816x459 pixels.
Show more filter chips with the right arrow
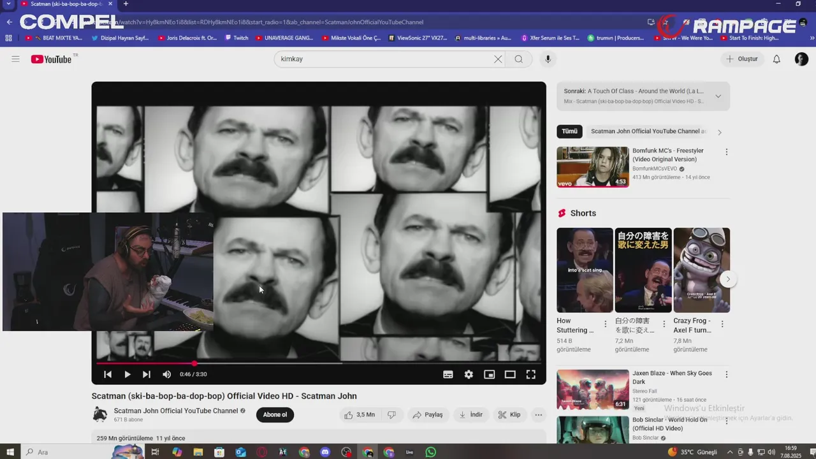(720, 132)
